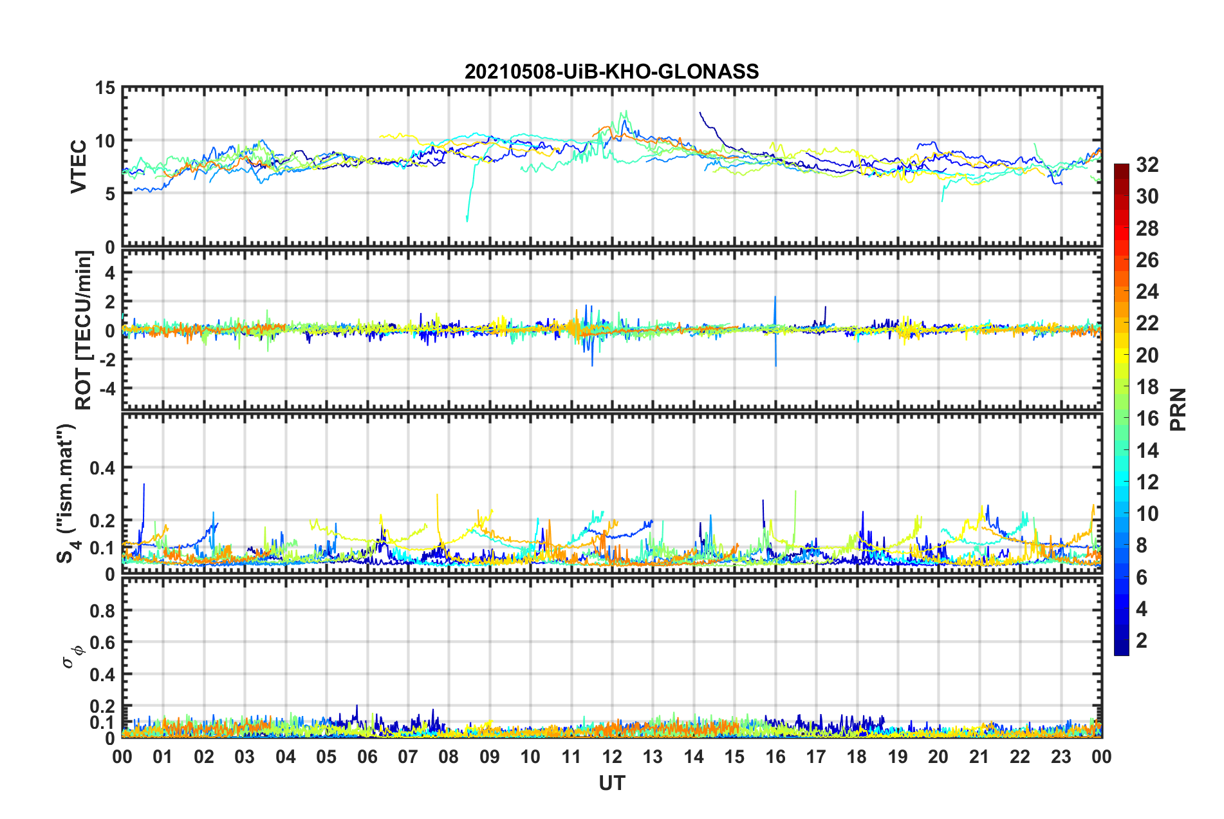Click the ROT spike at 16 UT
This screenshot has width=1224, height=819.
[775, 331]
